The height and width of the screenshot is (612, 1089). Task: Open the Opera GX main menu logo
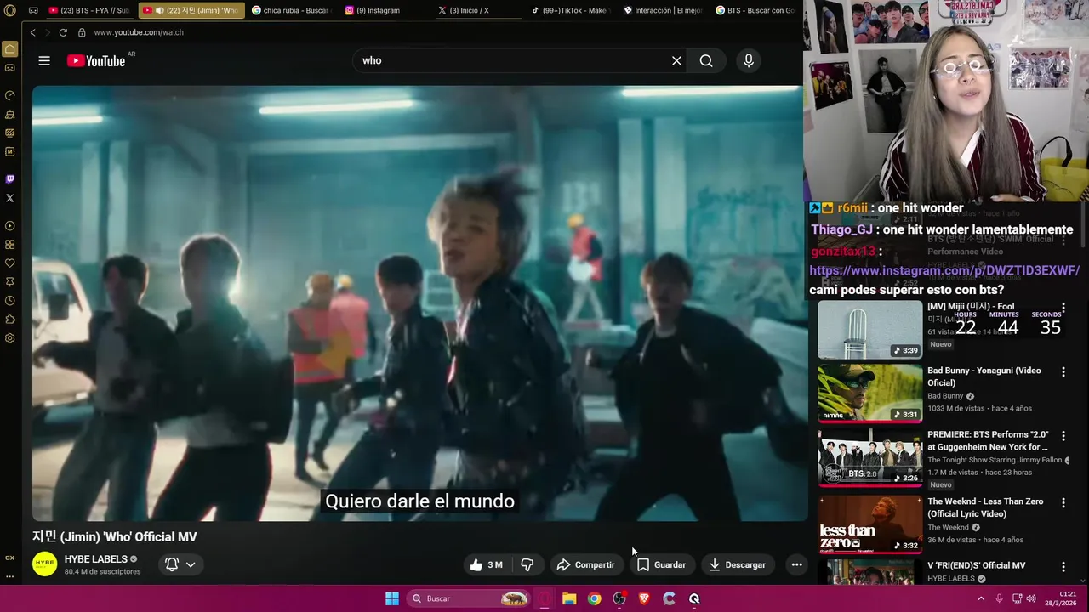point(10,10)
